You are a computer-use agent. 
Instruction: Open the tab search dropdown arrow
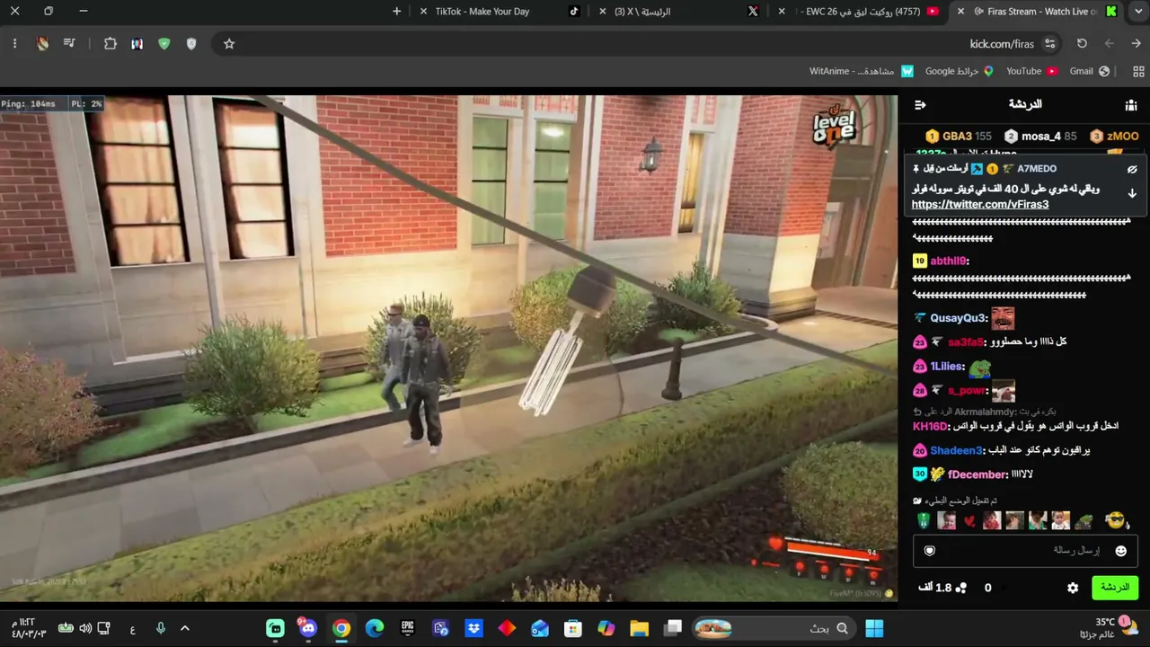(1137, 12)
